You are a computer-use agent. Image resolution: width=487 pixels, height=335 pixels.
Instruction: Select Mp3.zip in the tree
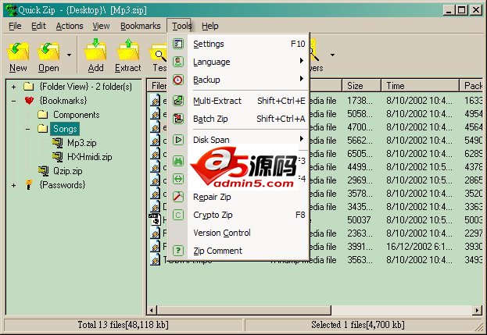(82, 143)
